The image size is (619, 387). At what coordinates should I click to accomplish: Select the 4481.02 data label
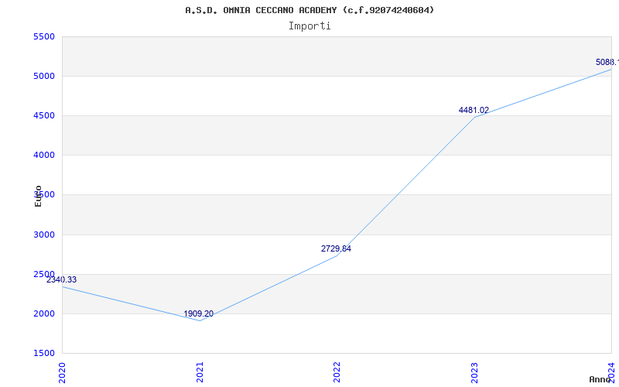pyautogui.click(x=474, y=110)
